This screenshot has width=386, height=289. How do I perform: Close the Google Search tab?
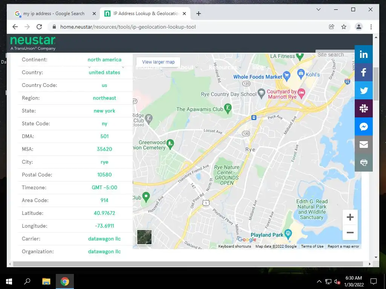[x=94, y=14]
